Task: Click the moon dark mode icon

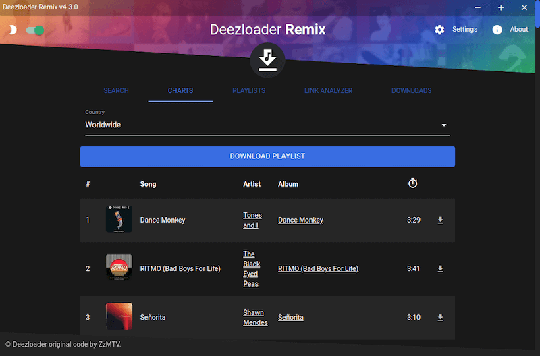Action: pyautogui.click(x=13, y=30)
